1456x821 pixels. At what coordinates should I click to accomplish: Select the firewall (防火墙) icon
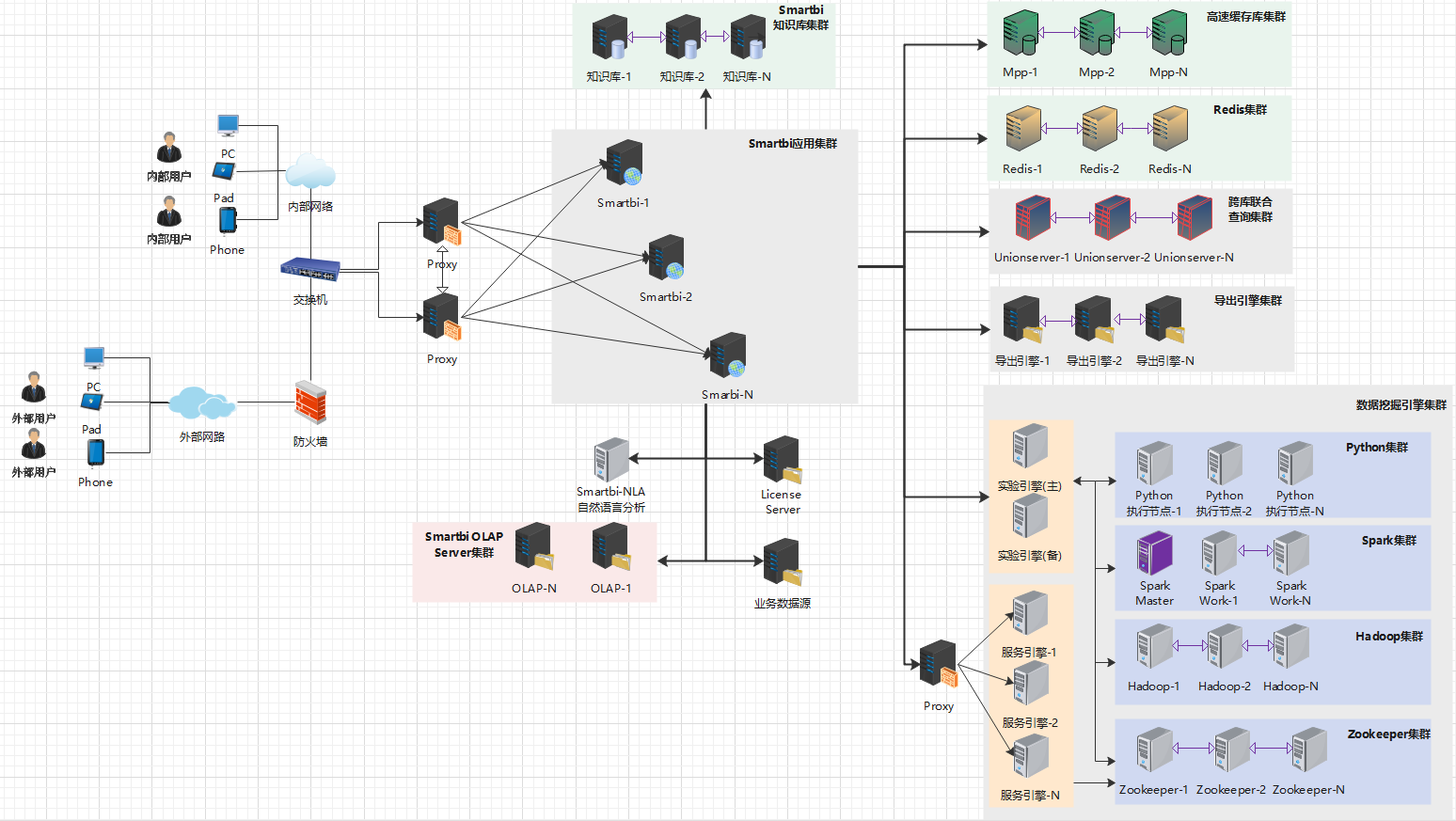[309, 403]
